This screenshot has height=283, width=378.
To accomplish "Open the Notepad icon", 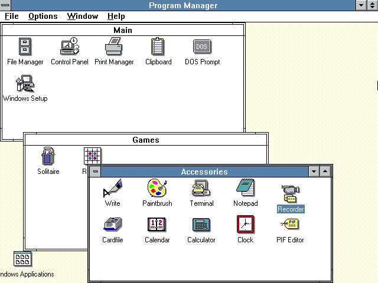I will click(x=245, y=189).
